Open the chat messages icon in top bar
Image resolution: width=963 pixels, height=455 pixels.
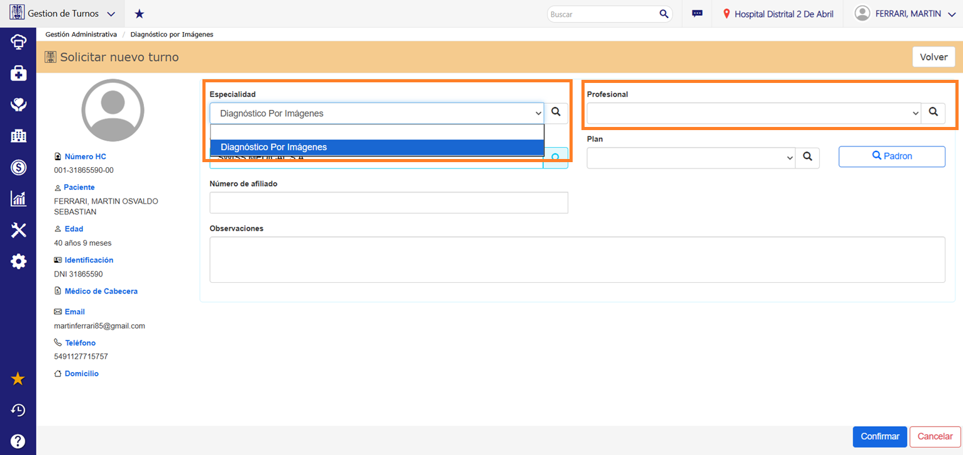click(697, 14)
